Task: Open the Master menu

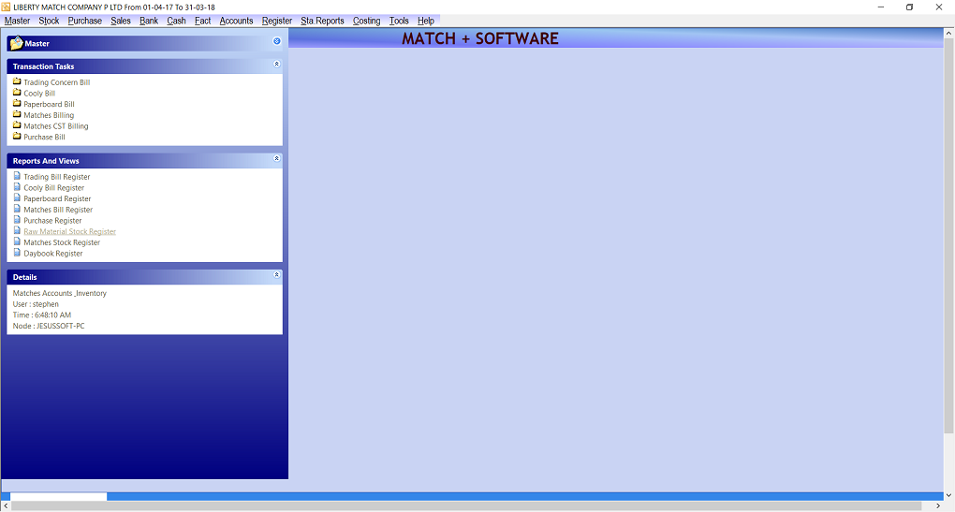Action: pyautogui.click(x=17, y=21)
